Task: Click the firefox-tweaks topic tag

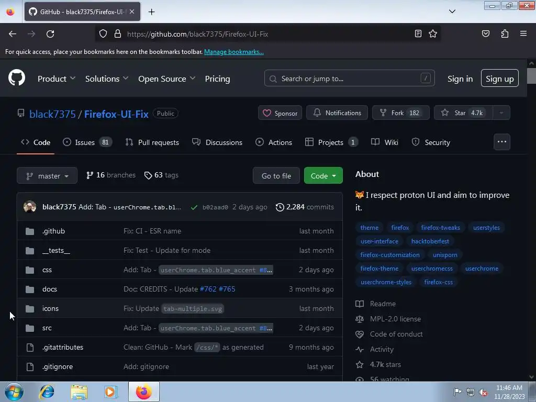Action: click(x=440, y=228)
